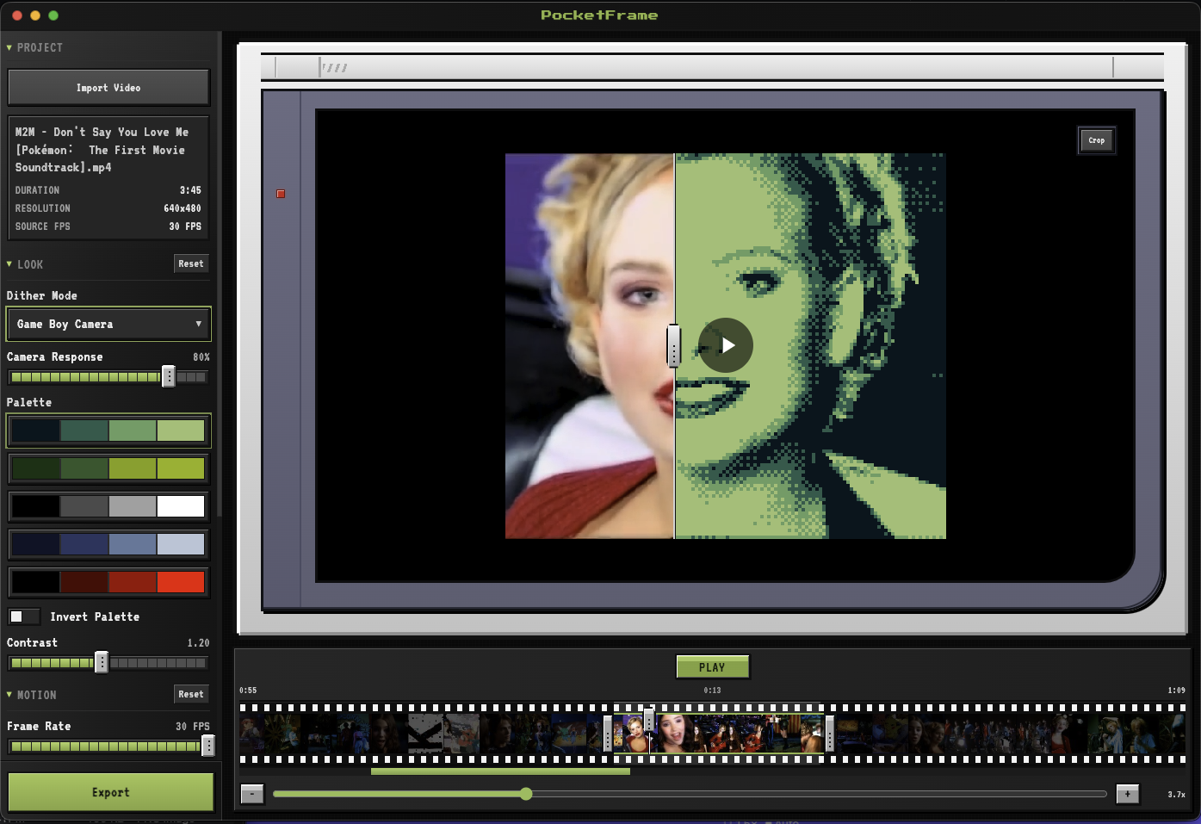Click the 30 source FPS value
Viewport: 1201px width, 824px height.
[x=185, y=226]
